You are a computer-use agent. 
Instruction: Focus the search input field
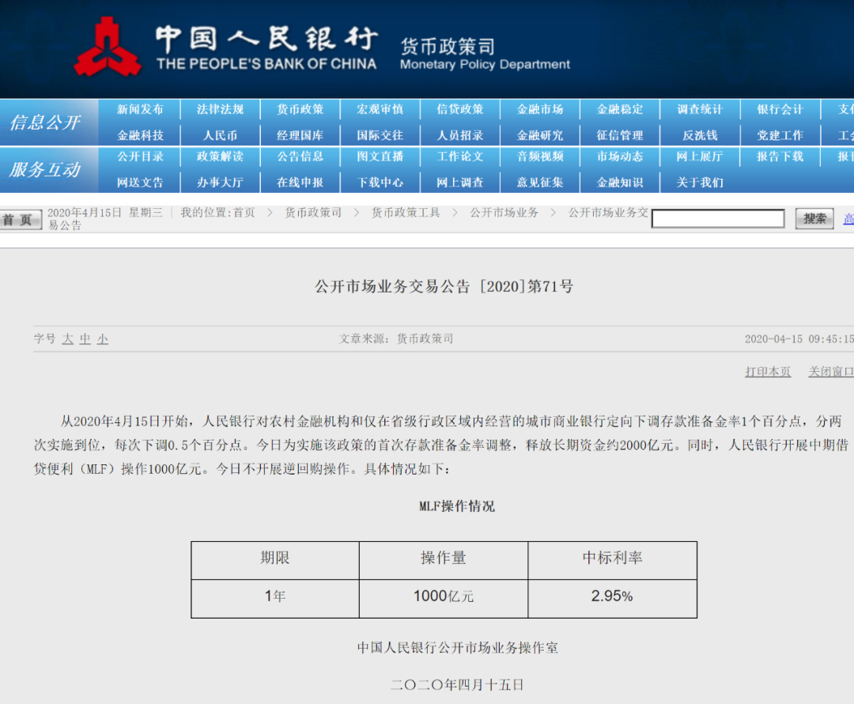(x=718, y=219)
